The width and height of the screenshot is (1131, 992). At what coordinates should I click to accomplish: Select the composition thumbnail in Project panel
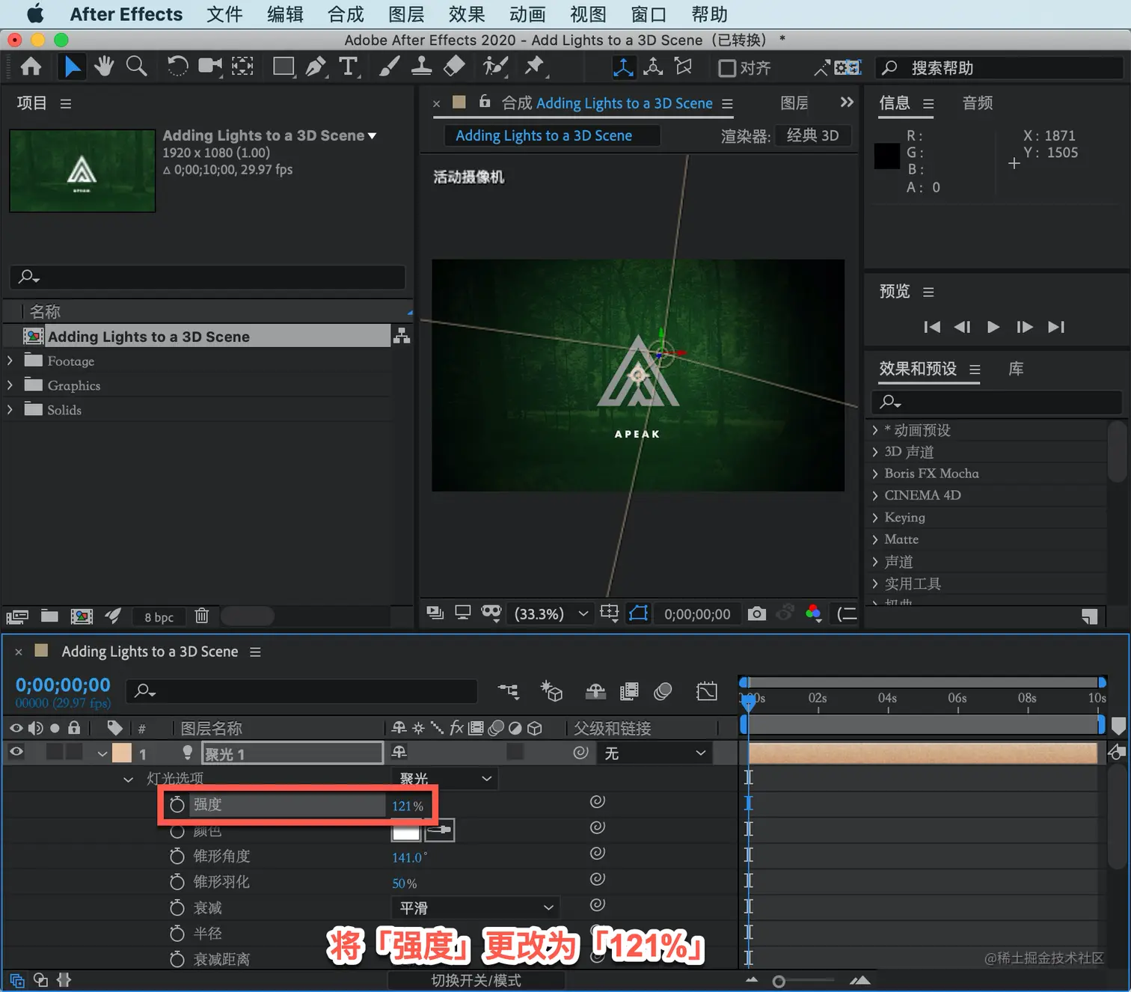[x=82, y=171]
